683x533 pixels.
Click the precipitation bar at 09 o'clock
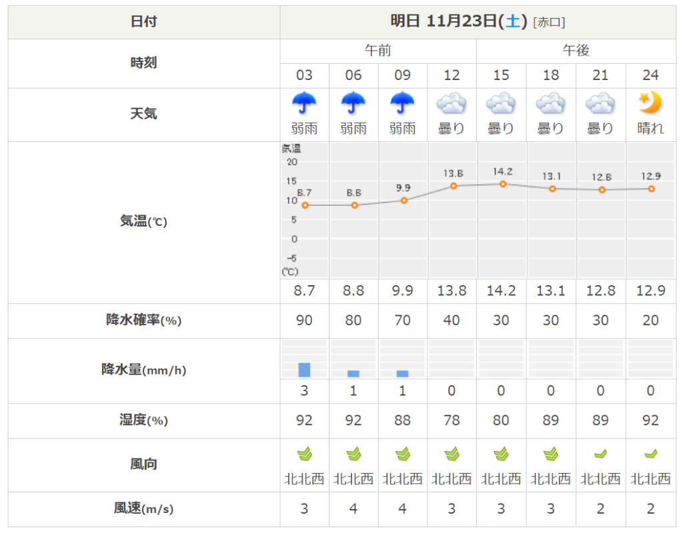[403, 374]
